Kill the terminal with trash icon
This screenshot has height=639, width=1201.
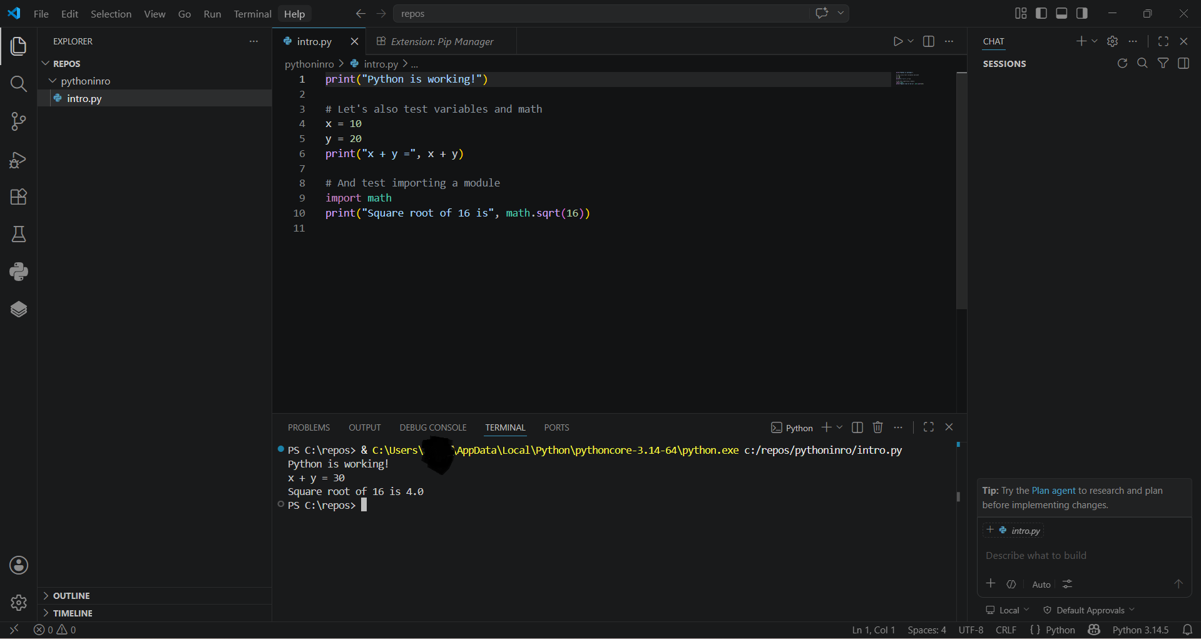tap(877, 427)
